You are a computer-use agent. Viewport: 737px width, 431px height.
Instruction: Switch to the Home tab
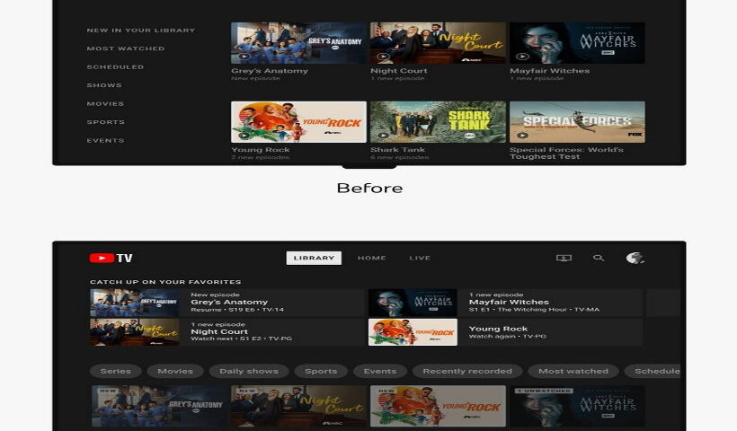coord(372,258)
